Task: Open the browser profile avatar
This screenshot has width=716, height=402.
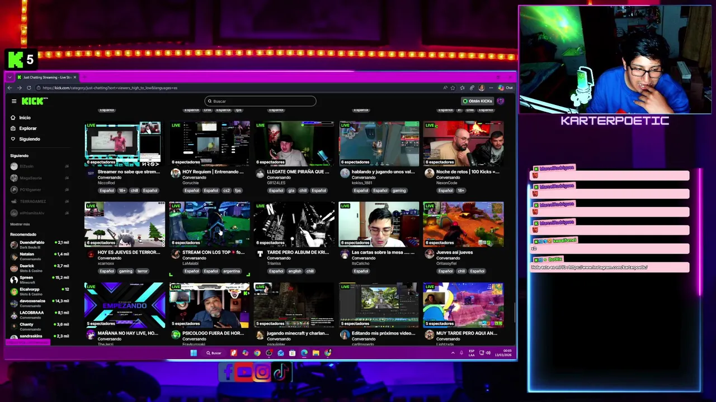Action: 482,88
